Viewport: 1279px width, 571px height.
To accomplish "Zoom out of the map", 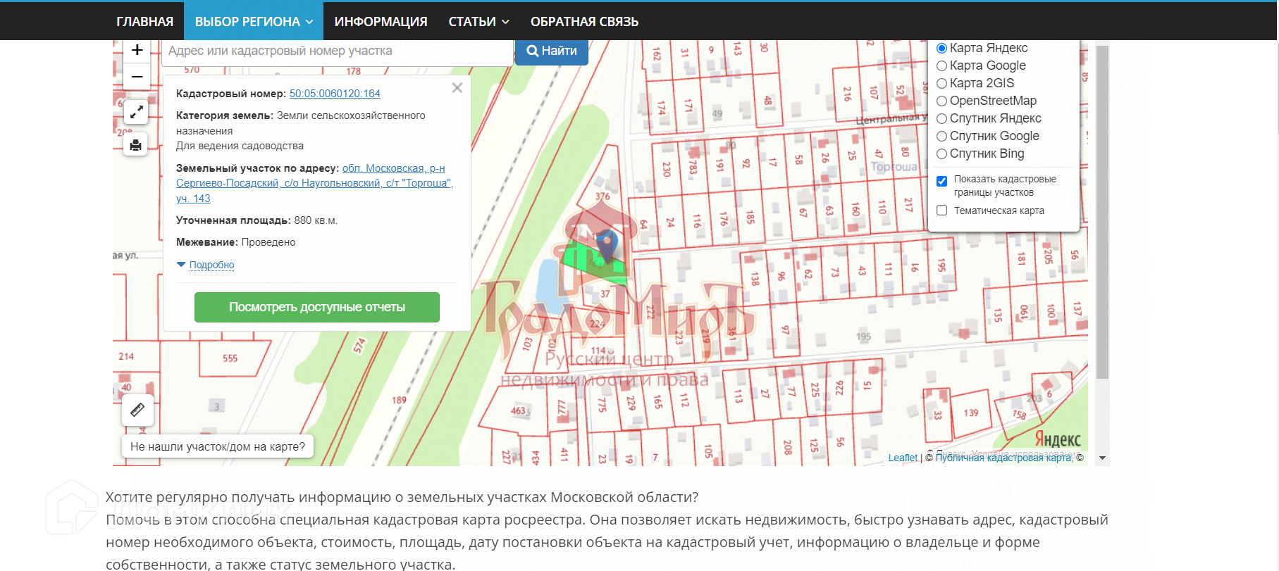I will click(x=137, y=76).
